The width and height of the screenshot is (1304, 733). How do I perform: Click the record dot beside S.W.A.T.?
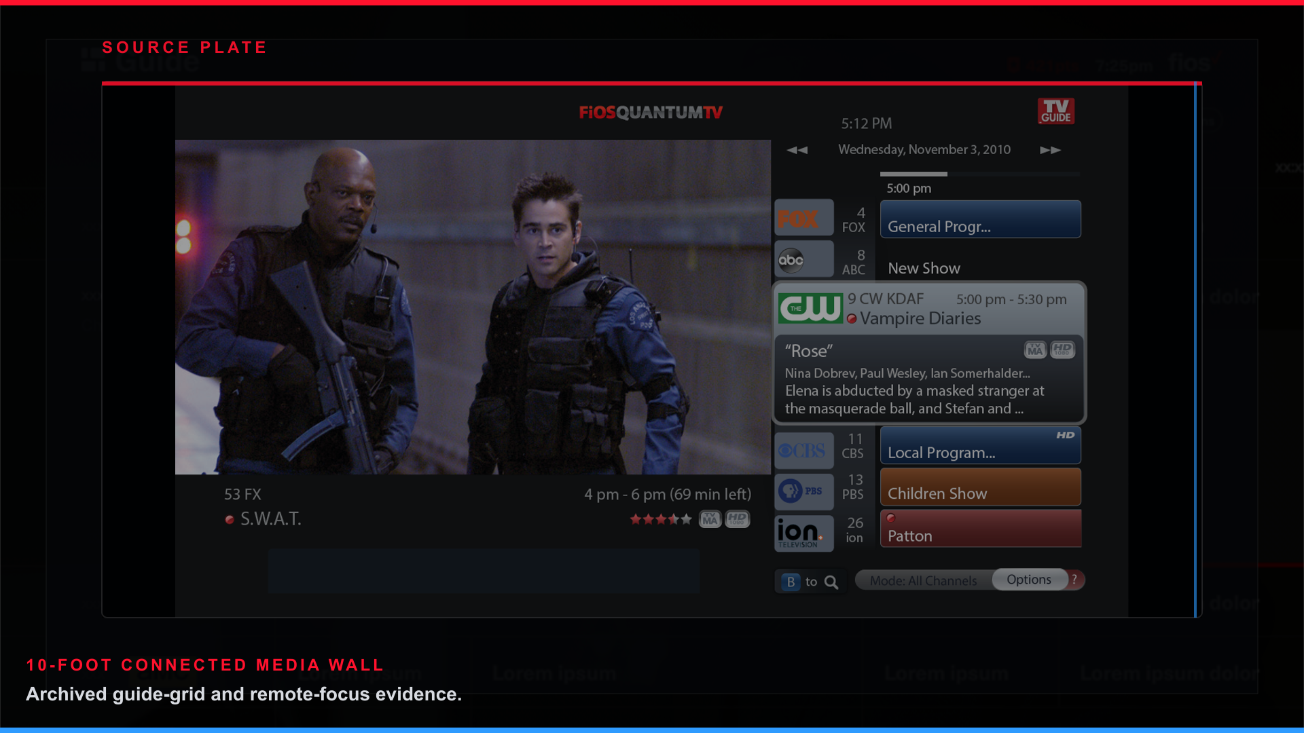tap(230, 519)
